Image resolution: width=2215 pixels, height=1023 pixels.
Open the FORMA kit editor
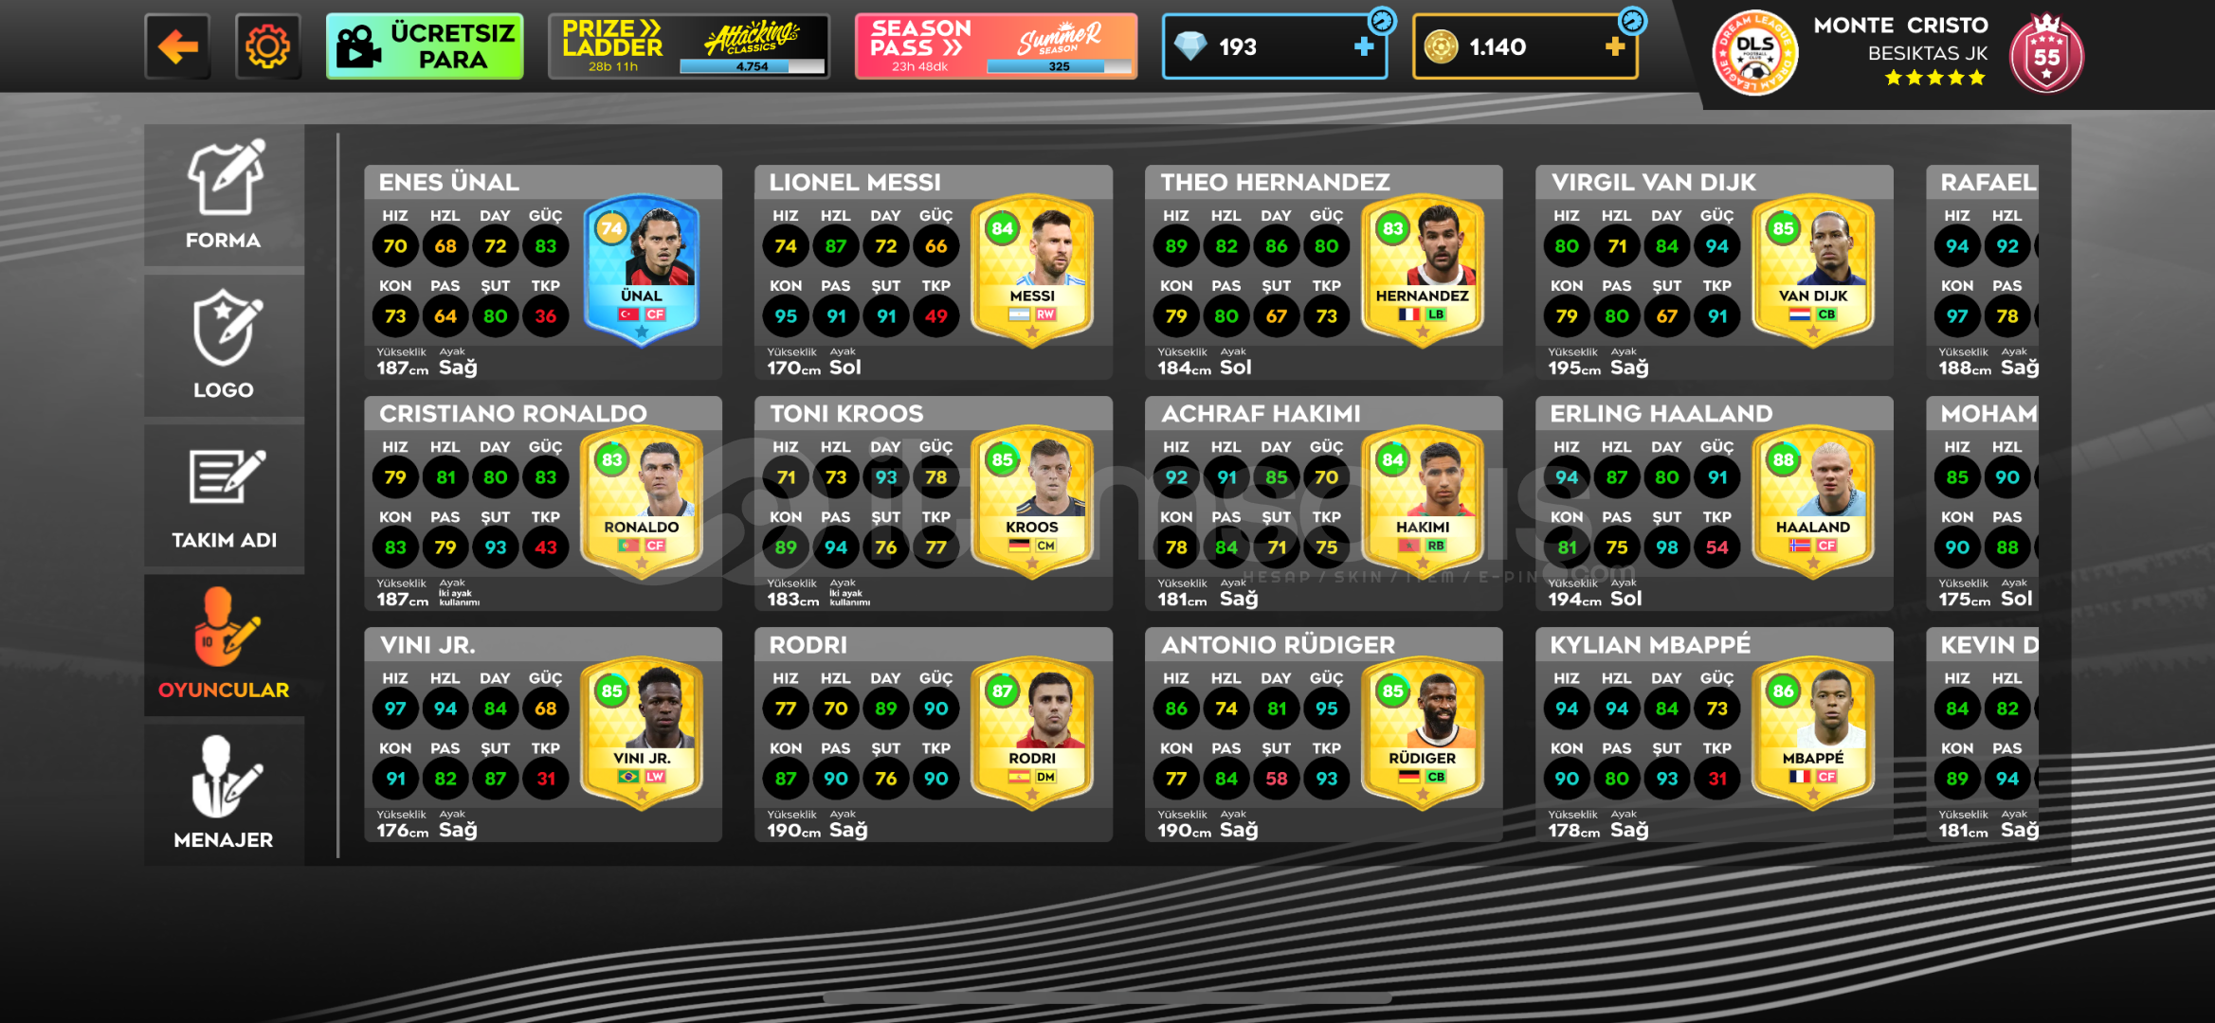(x=225, y=195)
